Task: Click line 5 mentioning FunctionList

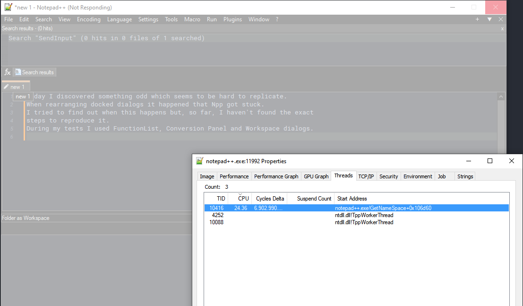Action: click(x=170, y=128)
